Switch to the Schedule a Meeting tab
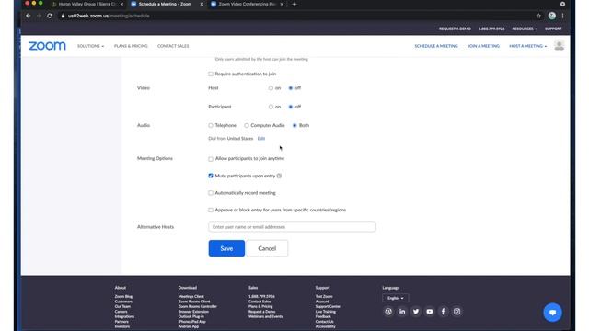The width and height of the screenshot is (589, 331). pyautogui.click(x=166, y=4)
